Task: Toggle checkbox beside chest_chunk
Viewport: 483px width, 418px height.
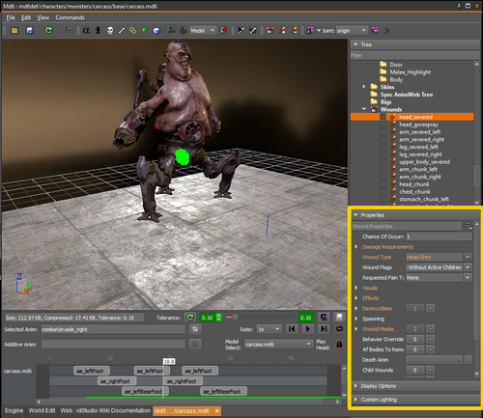Action: click(383, 191)
